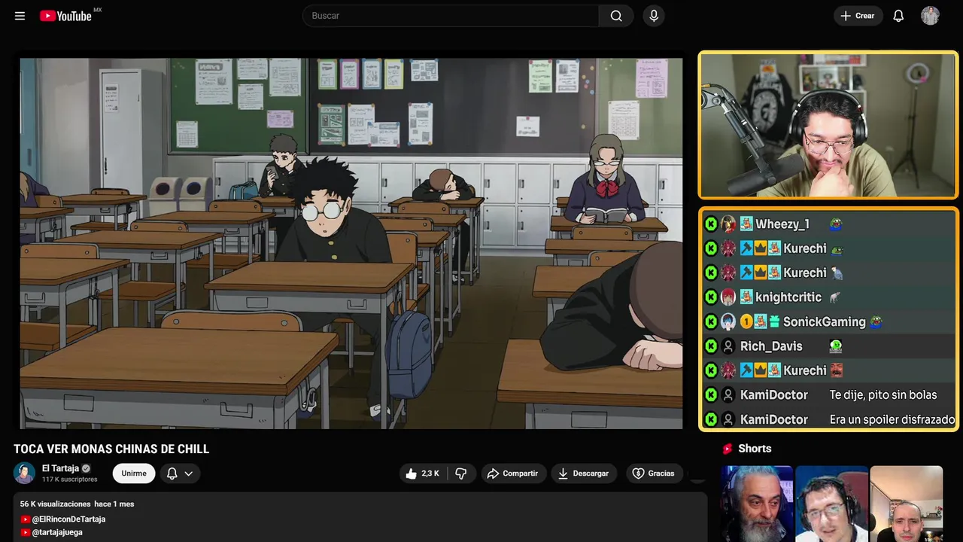963x542 pixels.
Task: Click 'Era un spoiler disfrazado' message
Action: (x=892, y=419)
